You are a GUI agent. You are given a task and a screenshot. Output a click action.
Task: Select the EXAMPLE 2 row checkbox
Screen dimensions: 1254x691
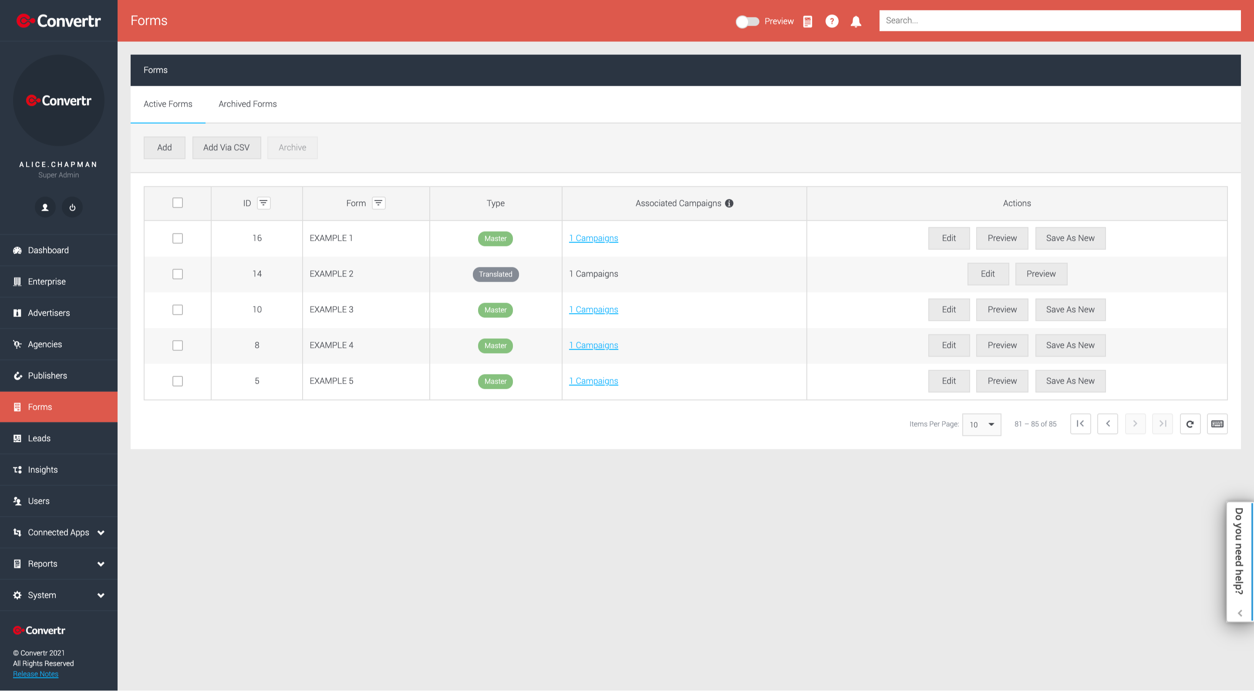(x=178, y=274)
